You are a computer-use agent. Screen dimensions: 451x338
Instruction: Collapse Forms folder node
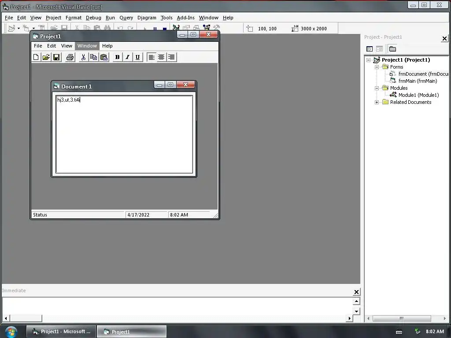(x=377, y=67)
